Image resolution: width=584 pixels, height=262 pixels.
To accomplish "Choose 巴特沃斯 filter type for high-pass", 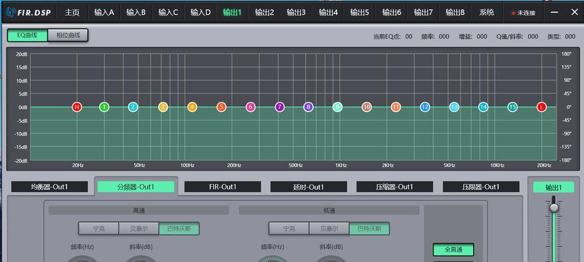I will 179,229.
